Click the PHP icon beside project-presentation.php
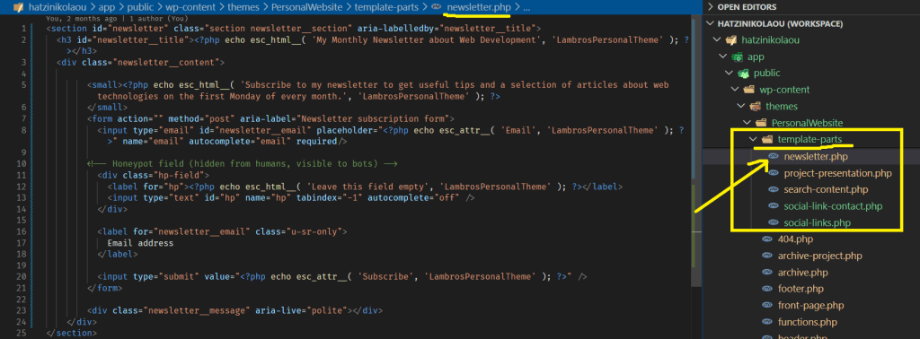 (x=774, y=173)
